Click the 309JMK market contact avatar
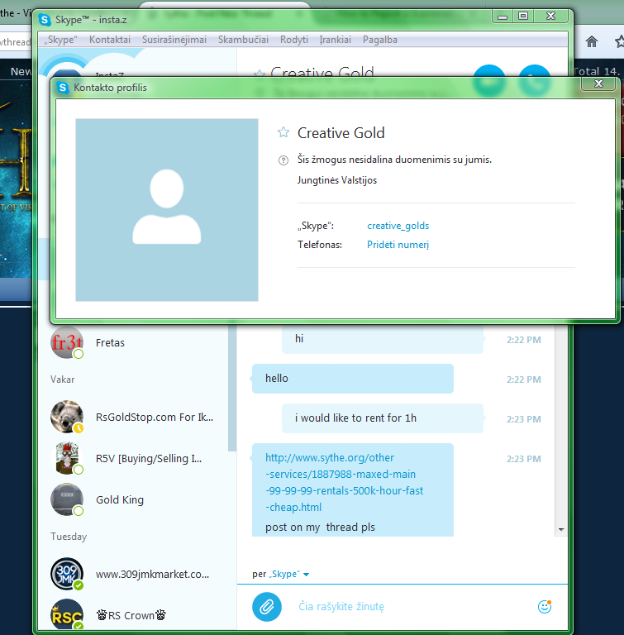Image resolution: width=624 pixels, height=635 pixels. (67, 574)
